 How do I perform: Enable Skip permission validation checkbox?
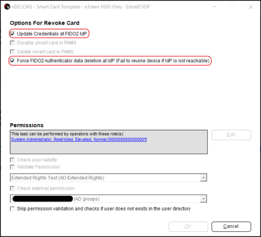(x=13, y=208)
